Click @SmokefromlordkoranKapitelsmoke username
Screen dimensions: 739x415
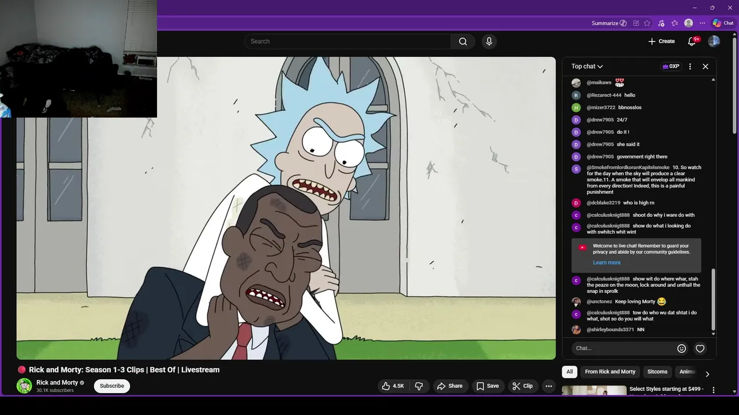[628, 168]
